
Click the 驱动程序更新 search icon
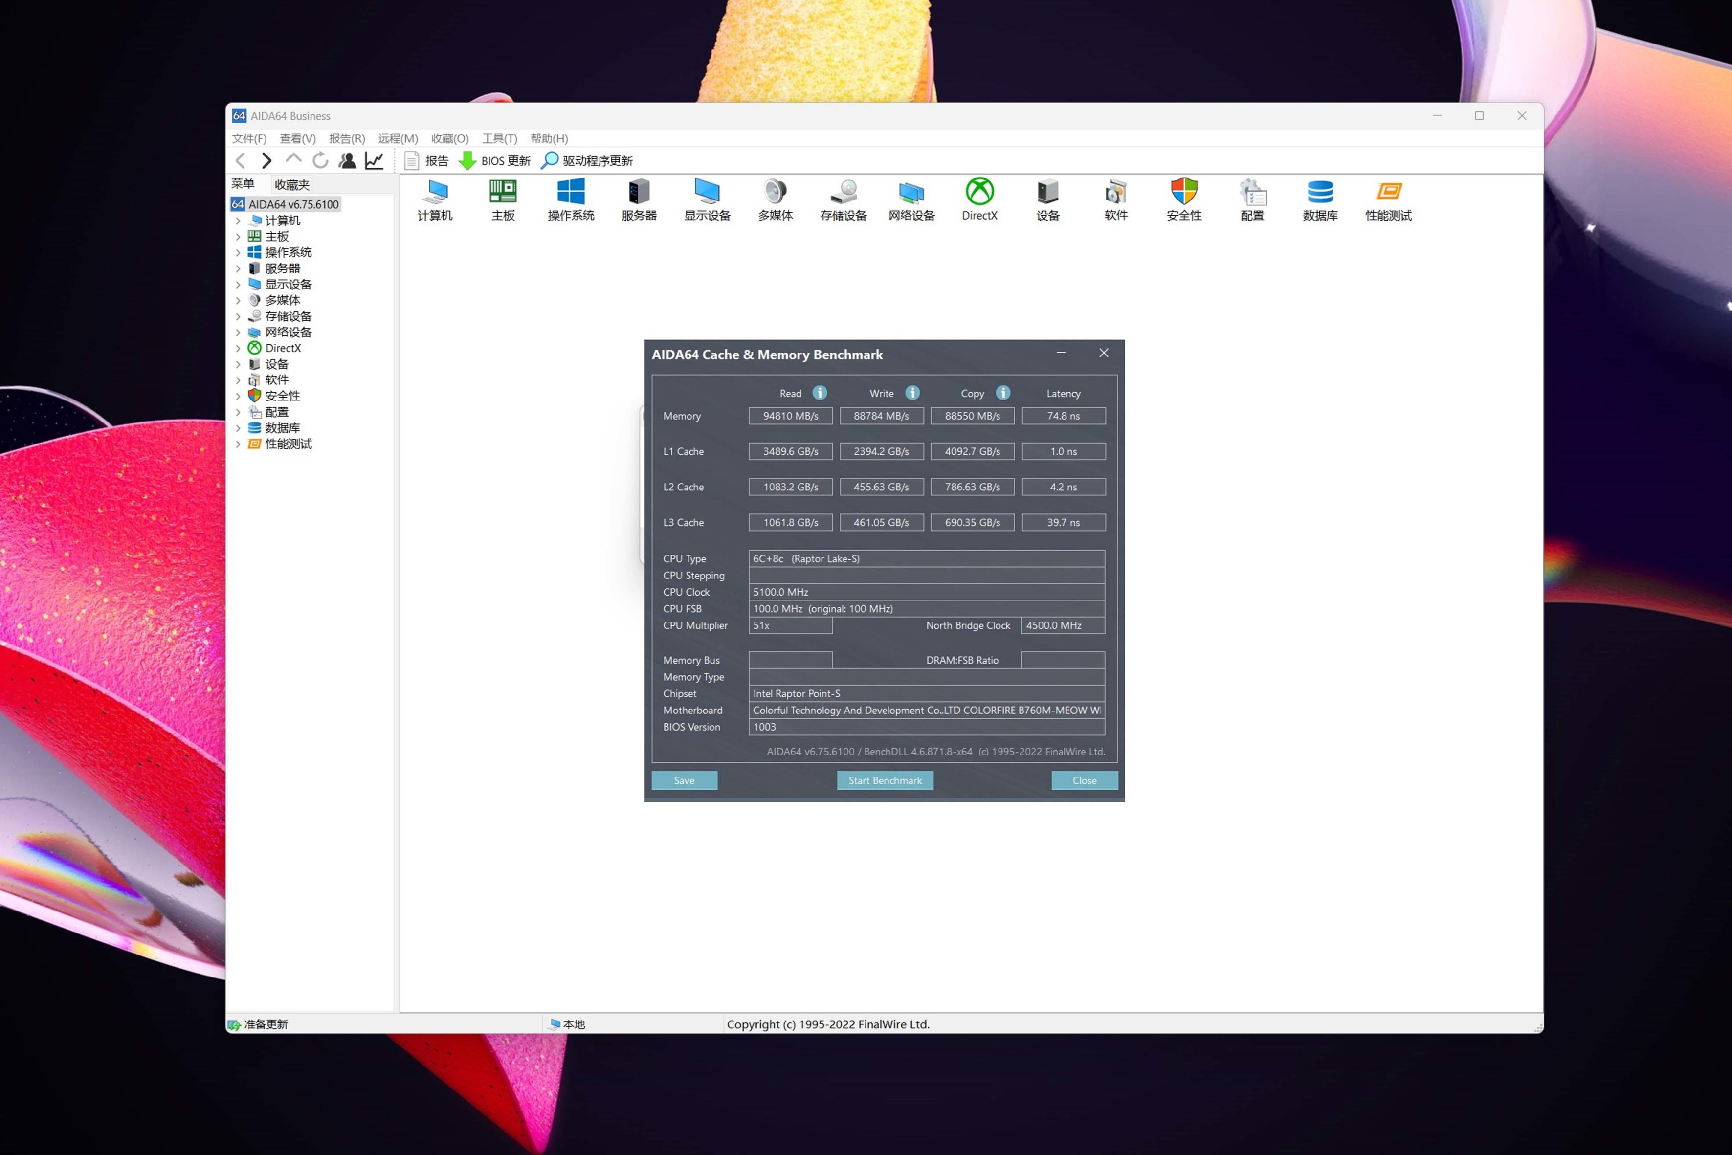(x=549, y=160)
